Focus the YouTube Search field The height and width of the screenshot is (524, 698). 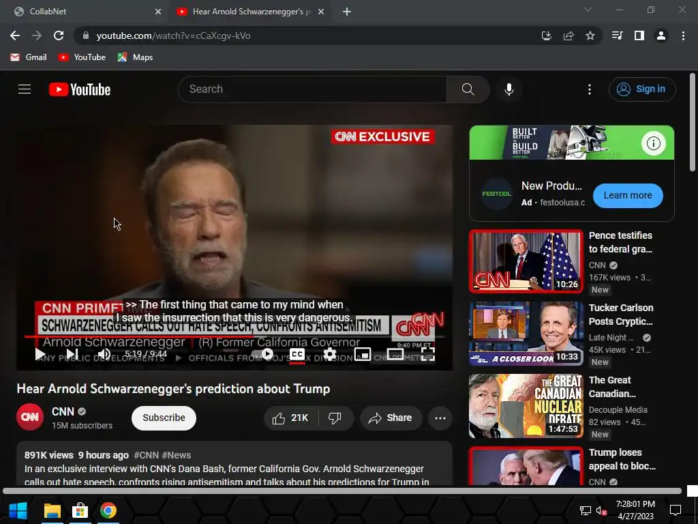pos(312,89)
